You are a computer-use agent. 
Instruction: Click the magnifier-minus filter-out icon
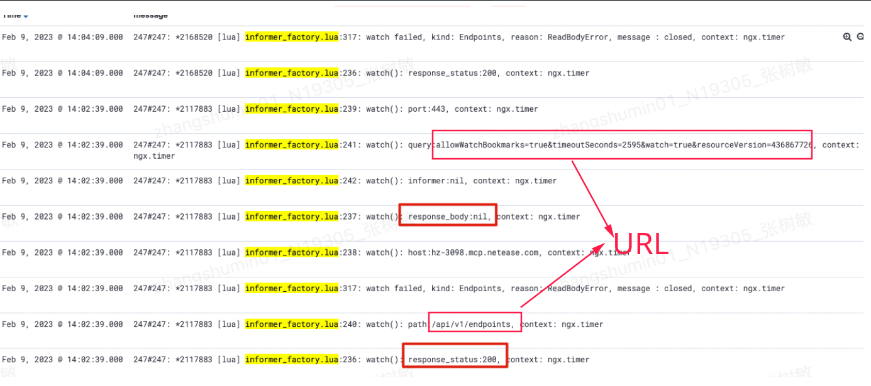(x=861, y=37)
